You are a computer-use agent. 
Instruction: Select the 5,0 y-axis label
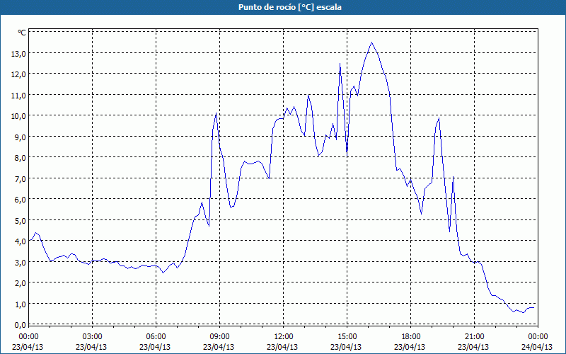20,220
